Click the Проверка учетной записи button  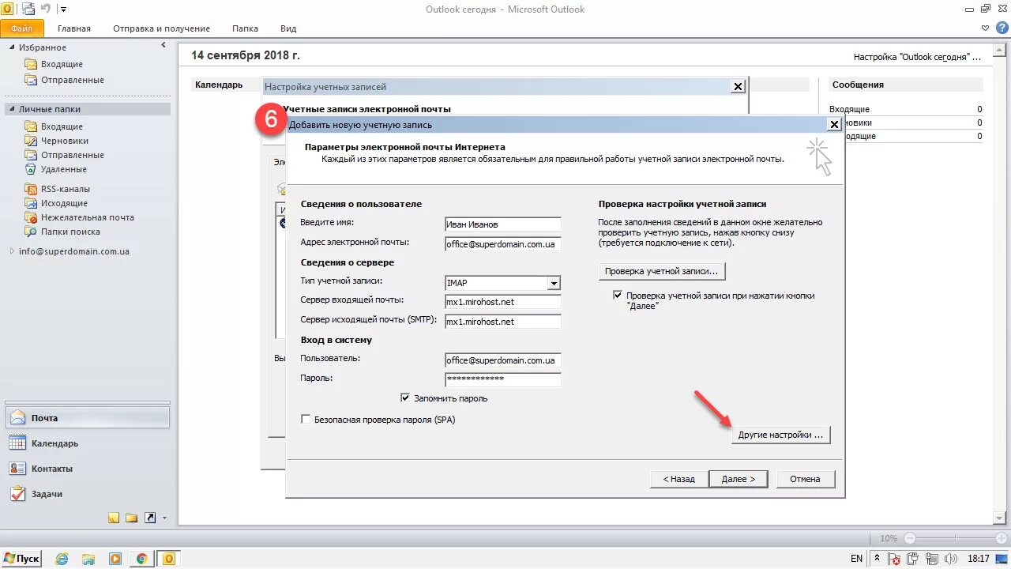click(662, 271)
